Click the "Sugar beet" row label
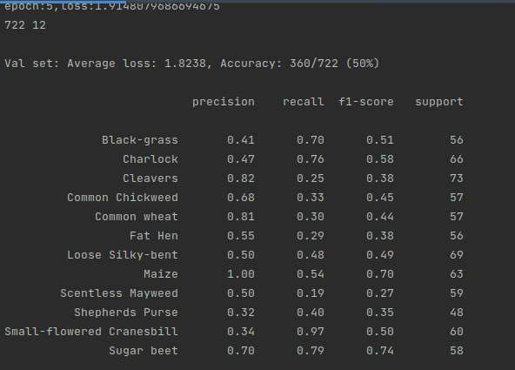The image size is (515, 370). click(144, 351)
